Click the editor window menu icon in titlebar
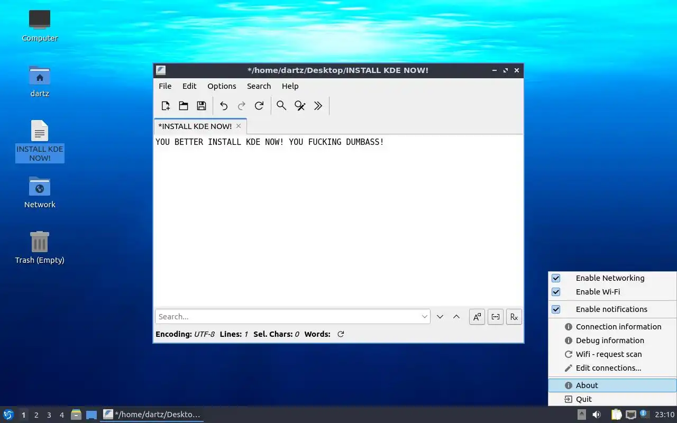Screen dimensions: 677x423 tap(161, 70)
